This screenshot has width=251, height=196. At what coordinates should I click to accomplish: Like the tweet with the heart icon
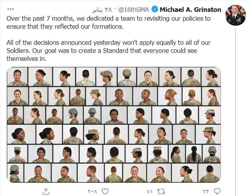105,190
